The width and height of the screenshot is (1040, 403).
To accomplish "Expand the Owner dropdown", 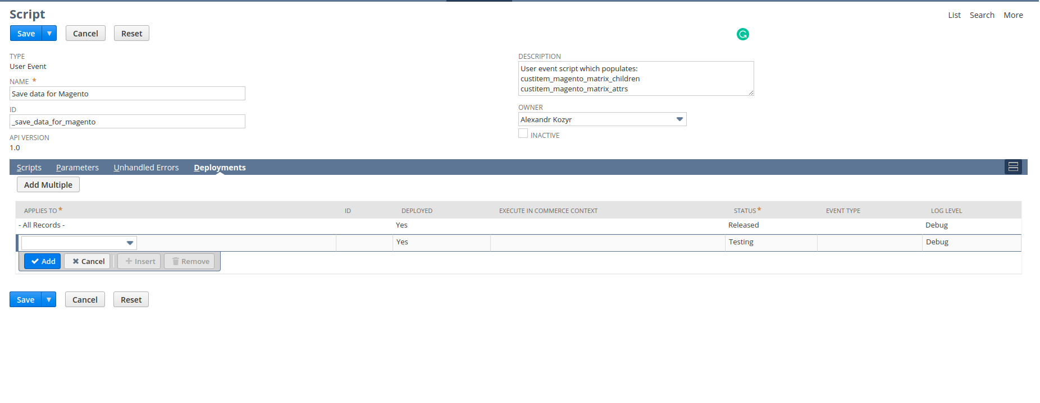I will (679, 119).
